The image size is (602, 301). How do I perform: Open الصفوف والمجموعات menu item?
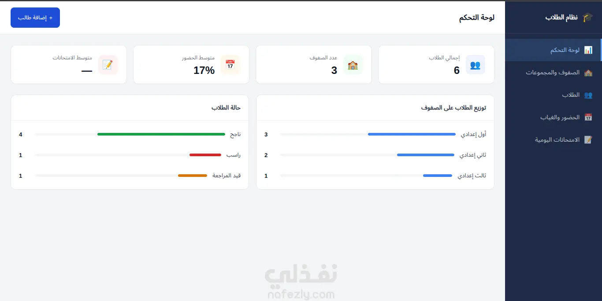[554, 73]
